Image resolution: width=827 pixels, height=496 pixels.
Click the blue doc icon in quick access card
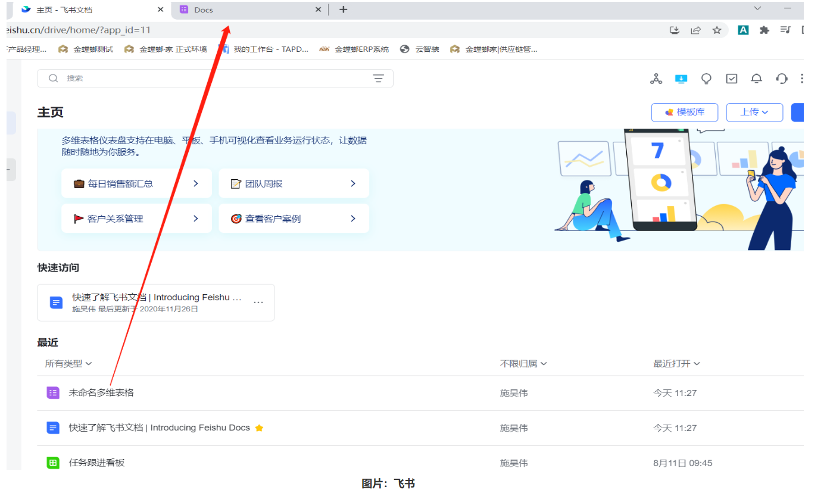tap(56, 302)
